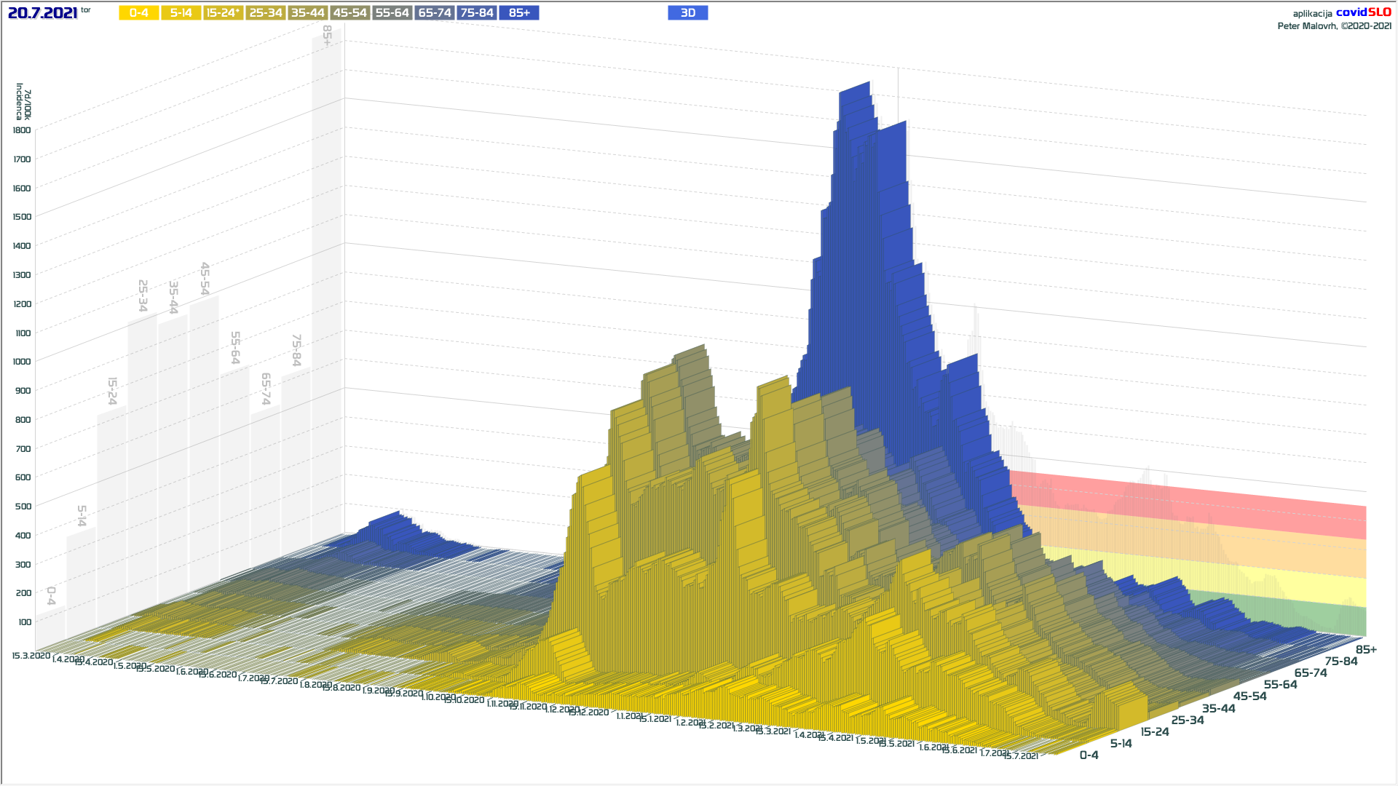Select the 0-4 label on depth axis

1089,755
